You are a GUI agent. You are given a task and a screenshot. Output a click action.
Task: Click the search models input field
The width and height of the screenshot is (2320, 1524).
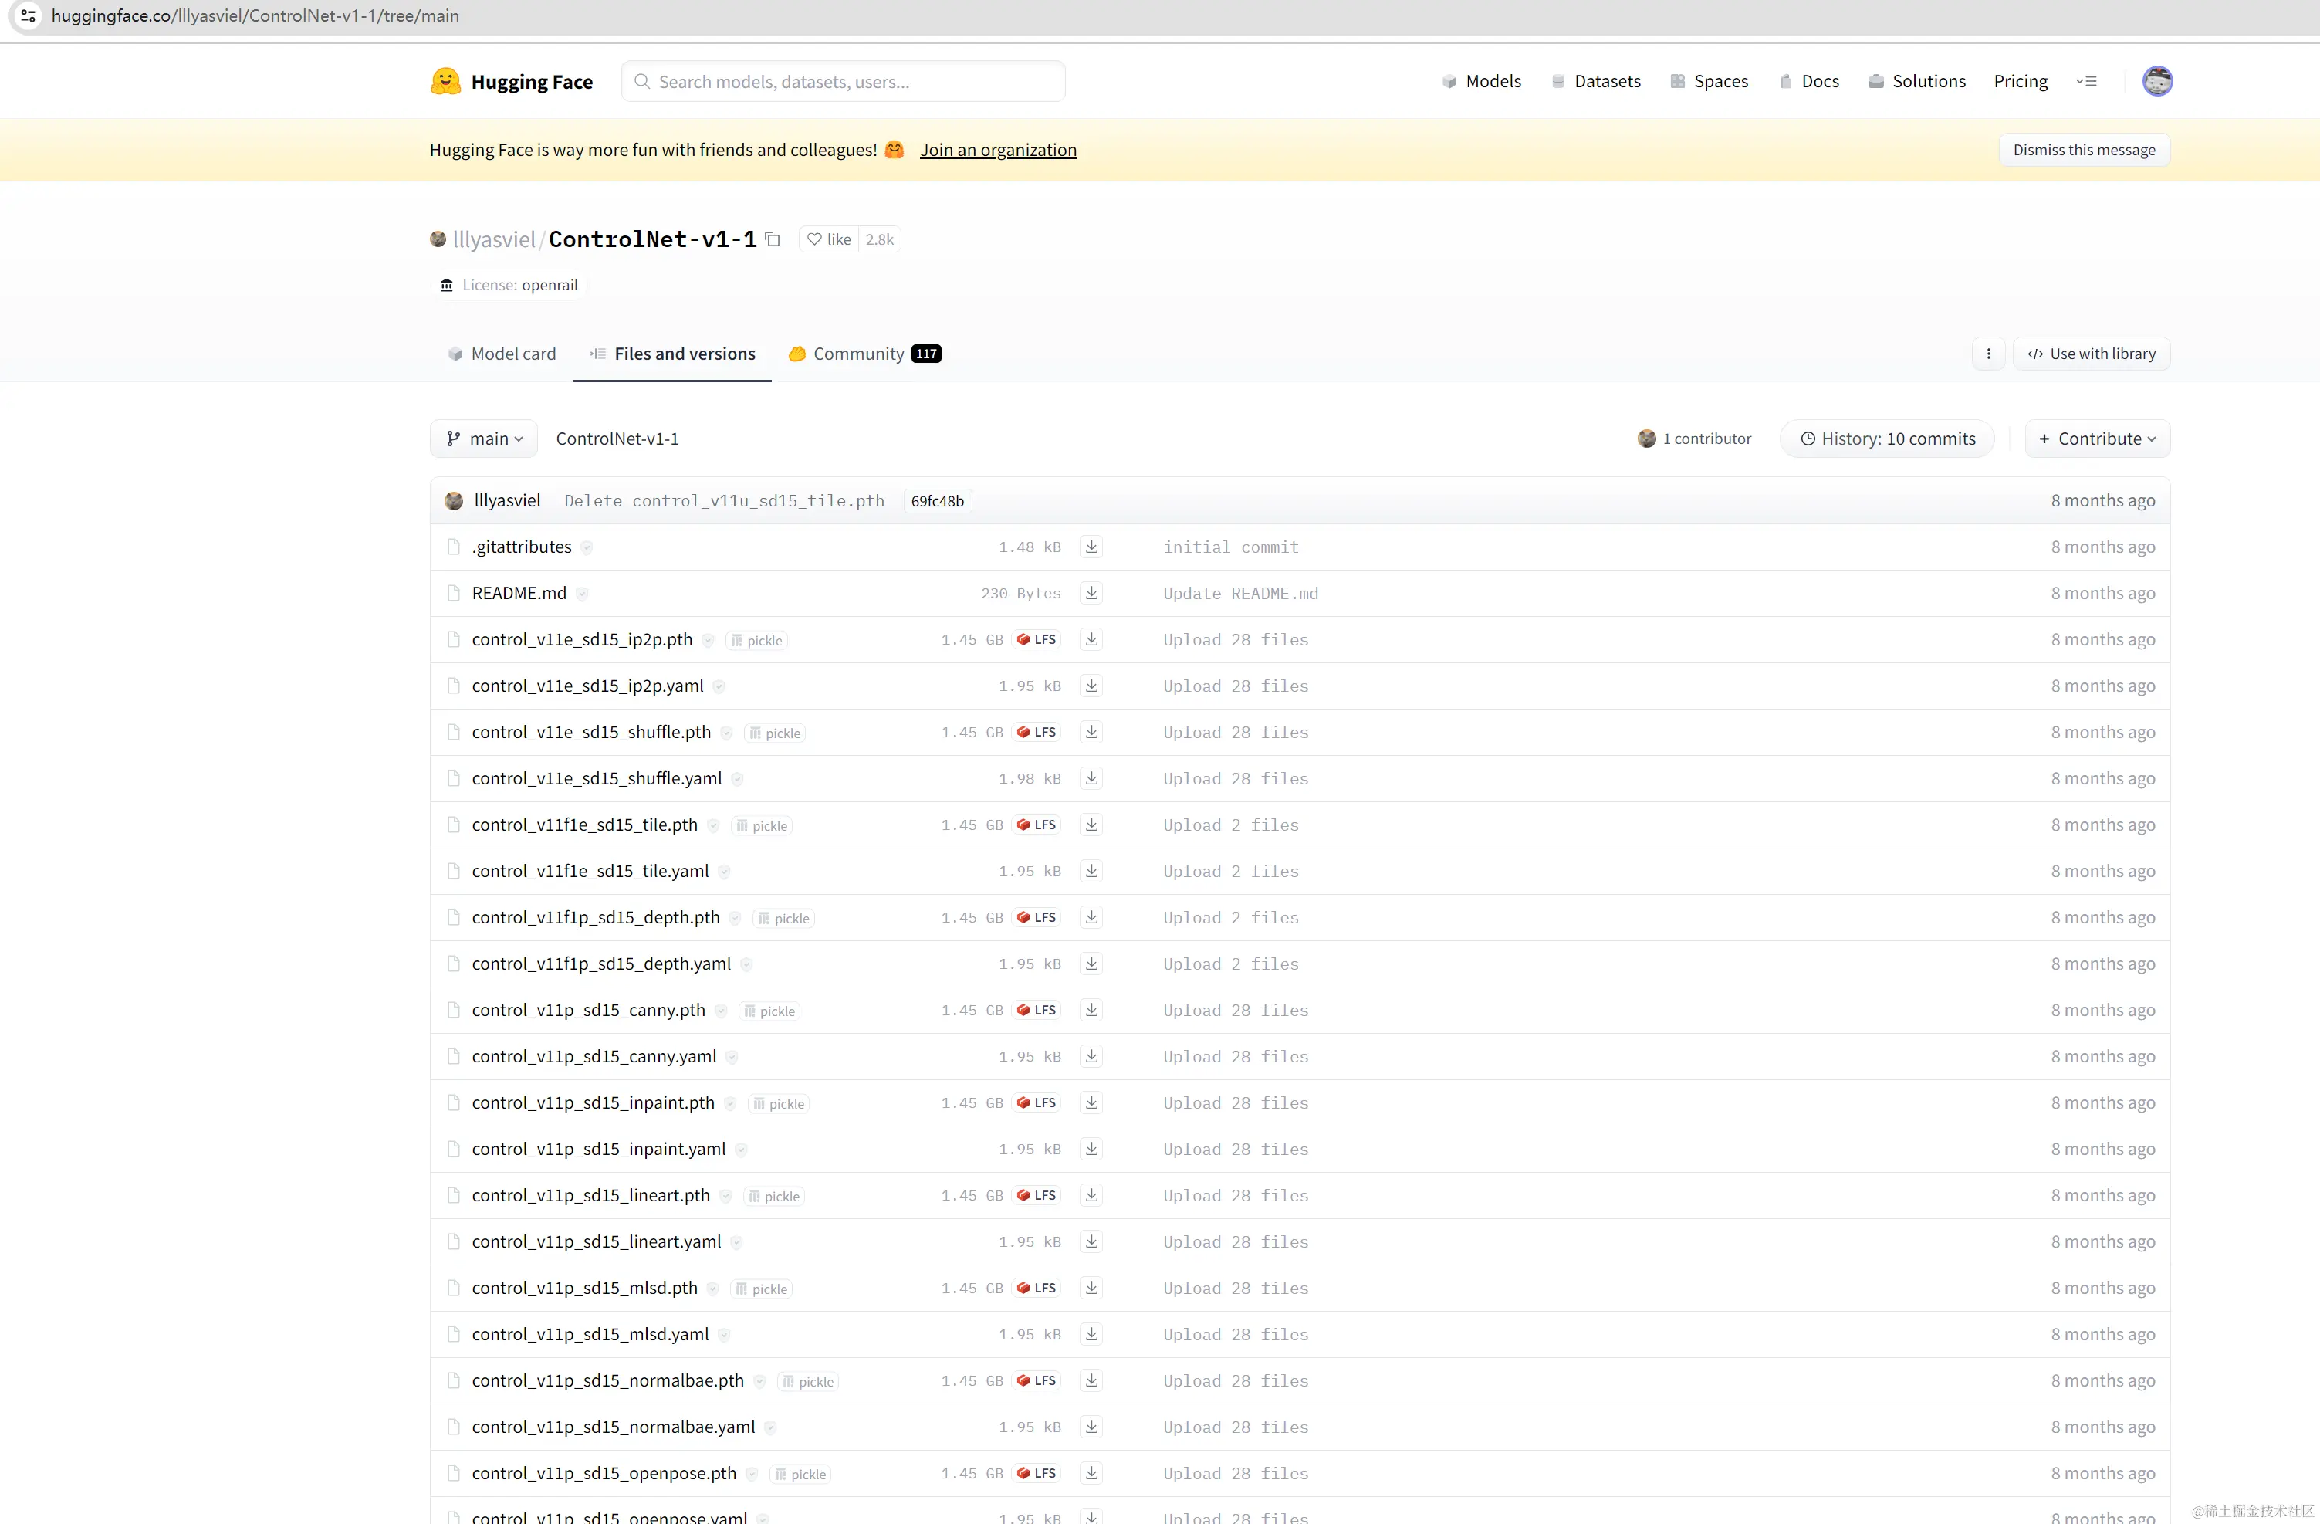tap(844, 81)
